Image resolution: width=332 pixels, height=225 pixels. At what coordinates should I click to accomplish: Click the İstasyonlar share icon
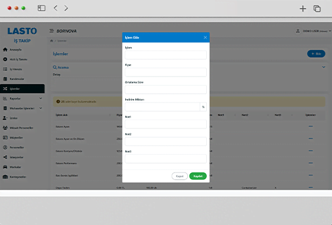[x=5, y=157]
